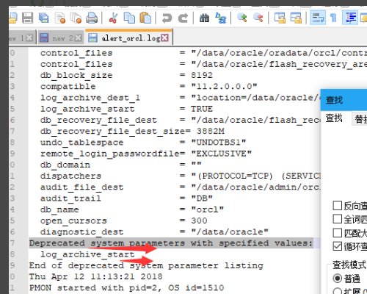Click the Redo arrow icon

pyautogui.click(x=183, y=18)
